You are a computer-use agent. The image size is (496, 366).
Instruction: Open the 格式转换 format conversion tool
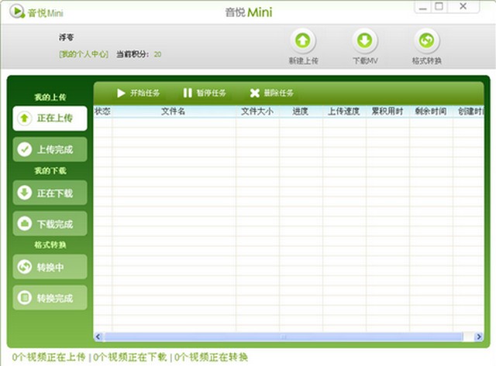coord(425,42)
